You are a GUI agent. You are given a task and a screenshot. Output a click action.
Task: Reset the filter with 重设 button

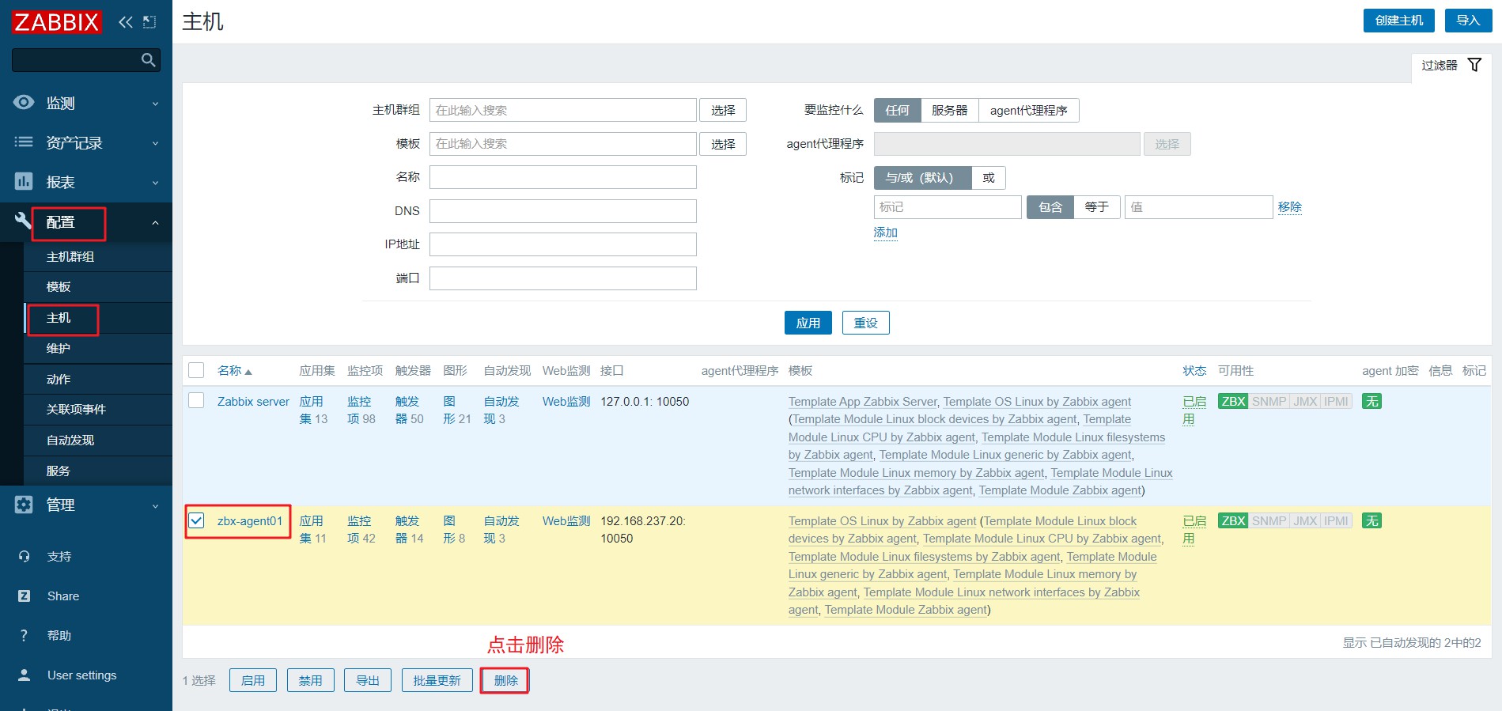click(865, 323)
